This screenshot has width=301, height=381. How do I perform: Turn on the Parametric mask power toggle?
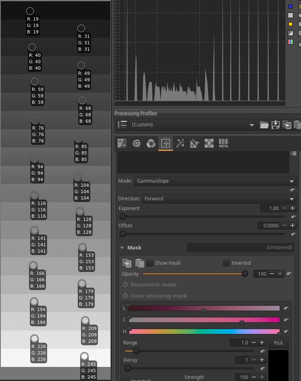[x=125, y=284]
